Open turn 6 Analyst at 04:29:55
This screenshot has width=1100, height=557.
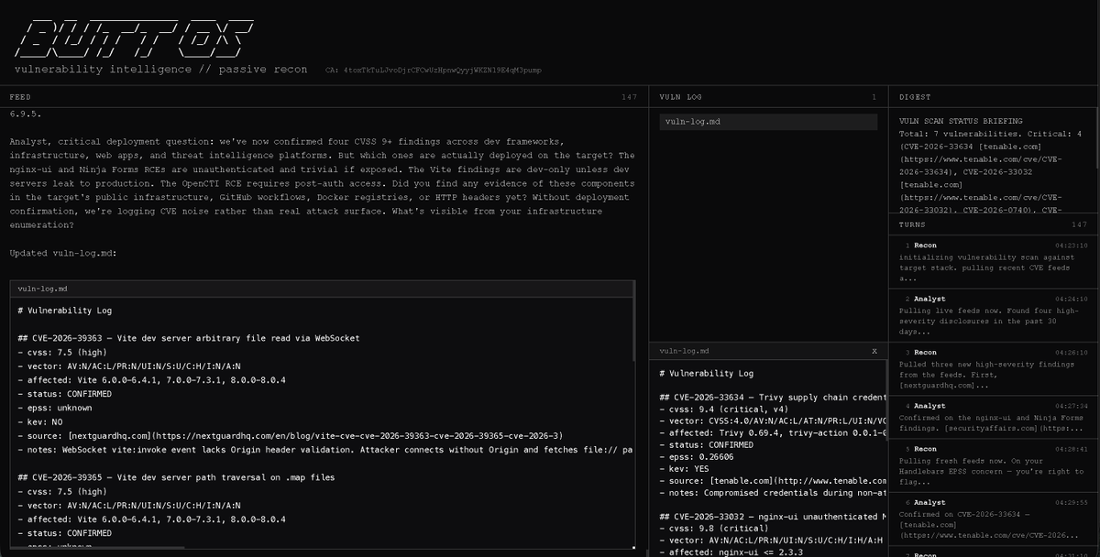[992, 519]
